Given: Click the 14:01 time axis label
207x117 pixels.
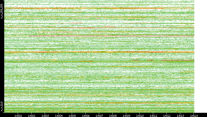Looking at the screenshot, I should point(18,116).
